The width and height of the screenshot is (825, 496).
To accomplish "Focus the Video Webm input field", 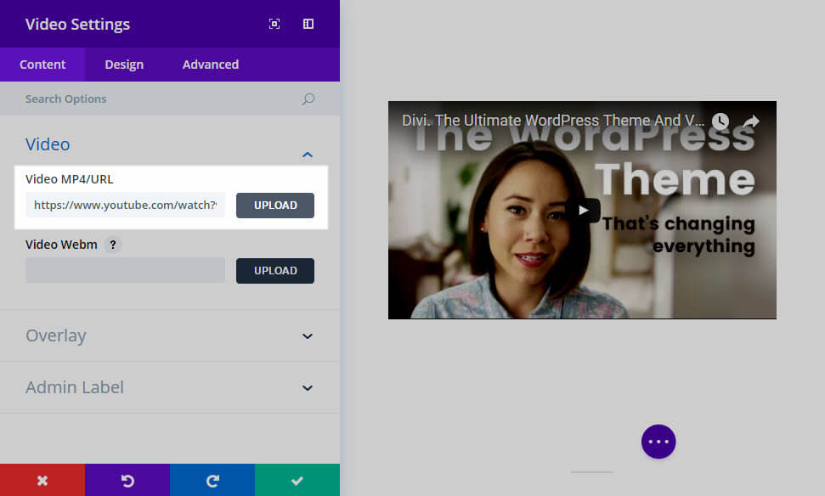I will tap(125, 270).
